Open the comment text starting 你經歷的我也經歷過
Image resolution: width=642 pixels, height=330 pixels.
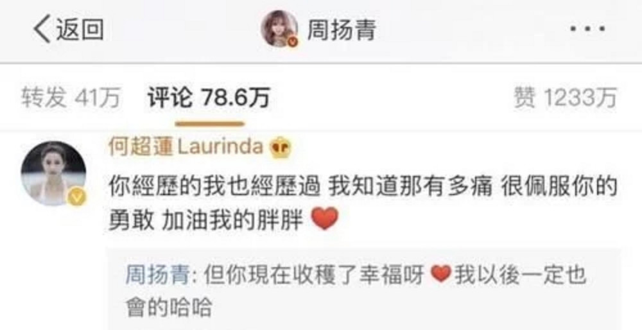coord(363,204)
